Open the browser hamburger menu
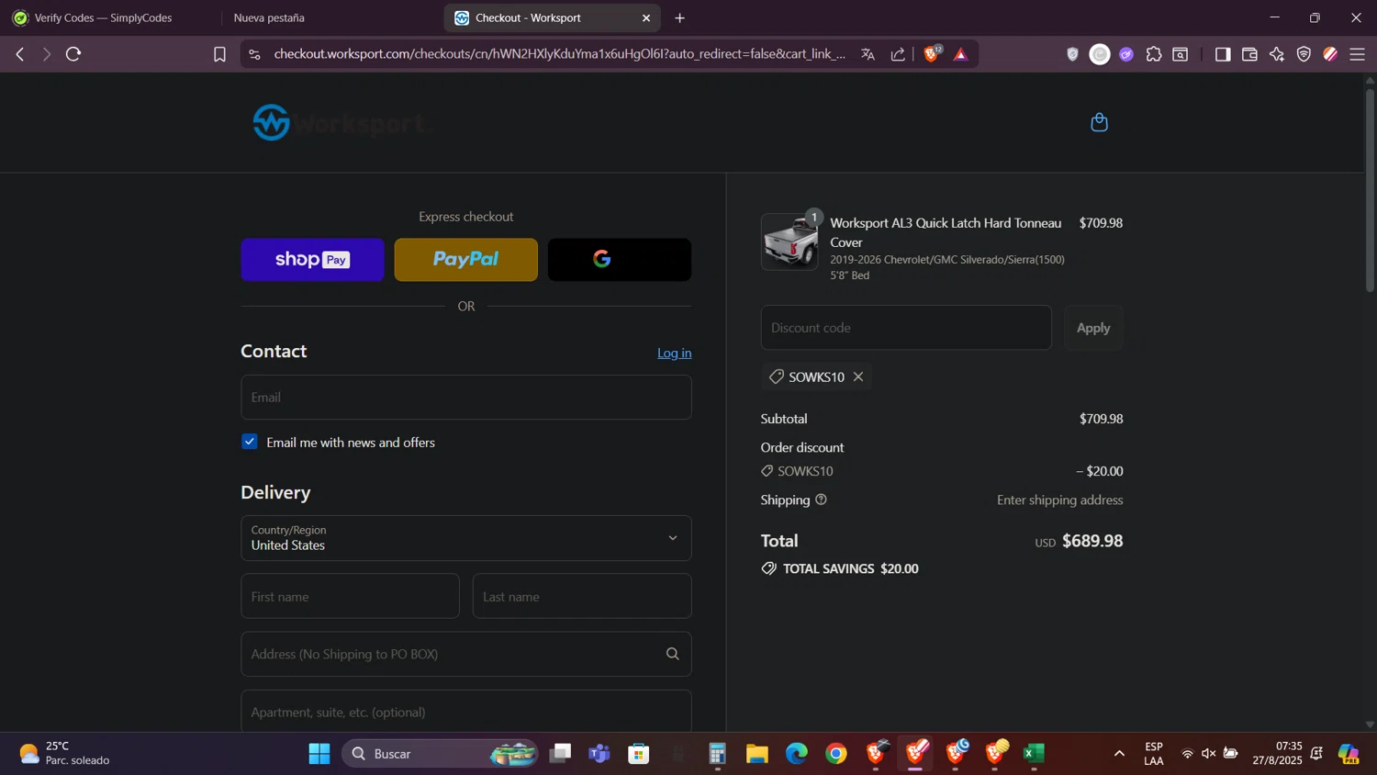The width and height of the screenshot is (1377, 775). (x=1357, y=54)
